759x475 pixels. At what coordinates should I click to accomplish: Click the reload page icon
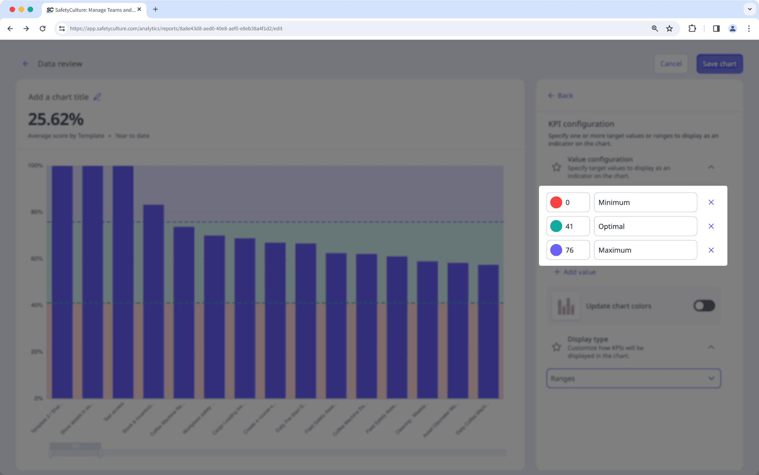point(42,28)
